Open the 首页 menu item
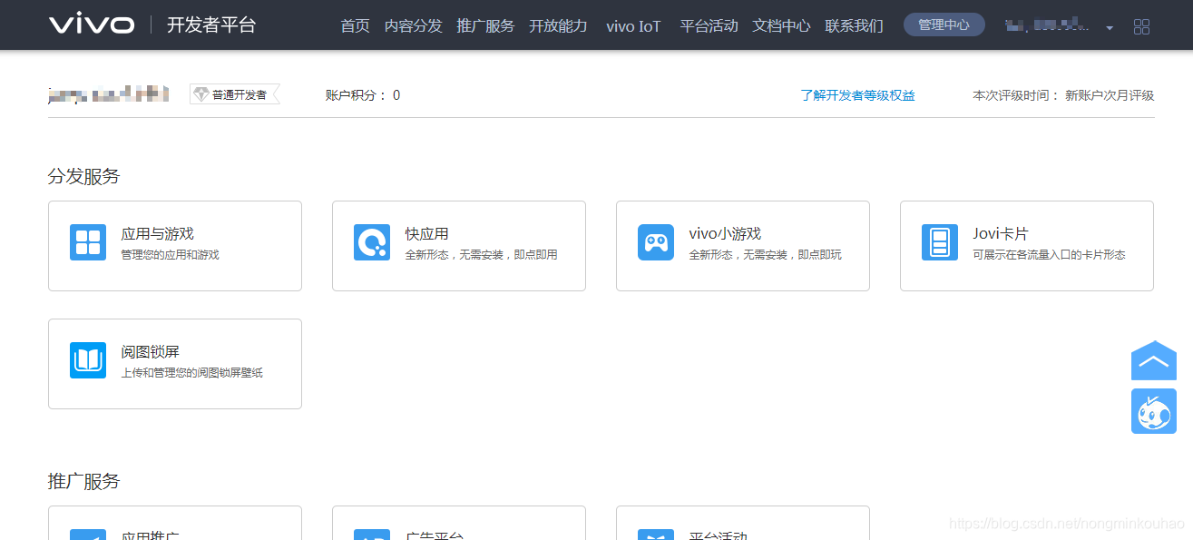The width and height of the screenshot is (1193, 540). tap(355, 25)
